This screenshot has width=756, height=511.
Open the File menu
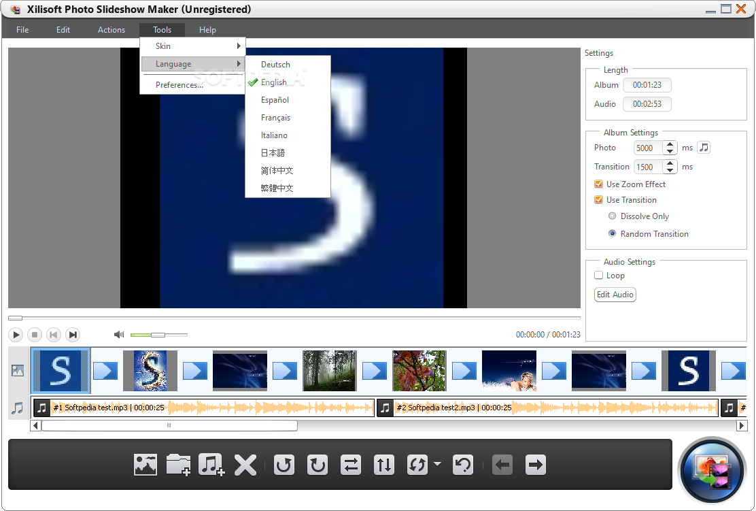pos(22,30)
